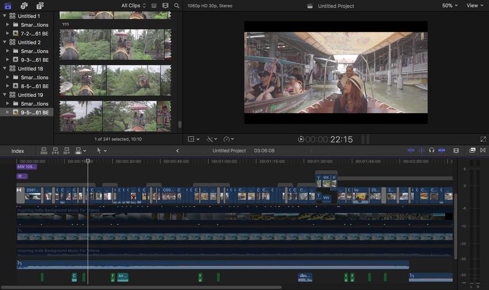Viewport: 489px width, 290px height.
Task: Click the Untitled Project timeline title
Action: pos(229,150)
